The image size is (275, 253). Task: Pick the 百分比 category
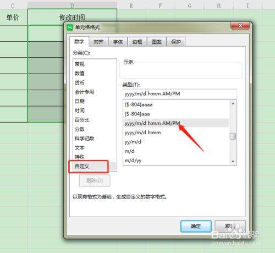point(95,120)
